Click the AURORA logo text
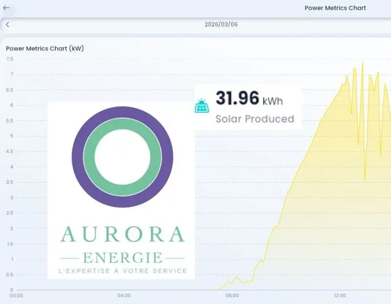The image size is (391, 304). click(x=122, y=235)
